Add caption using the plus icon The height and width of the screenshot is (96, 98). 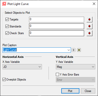73,50
